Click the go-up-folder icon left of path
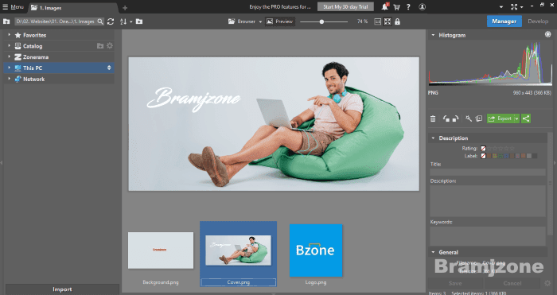This screenshot has height=295, width=557. [x=6, y=21]
